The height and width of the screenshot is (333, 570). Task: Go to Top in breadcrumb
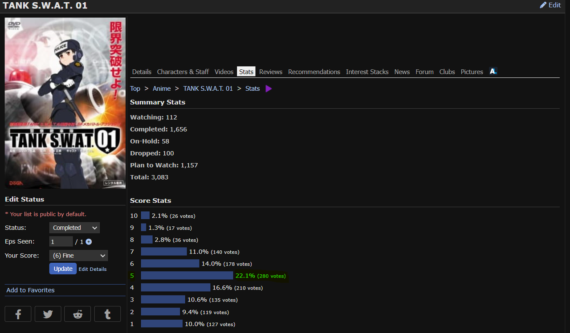point(135,88)
